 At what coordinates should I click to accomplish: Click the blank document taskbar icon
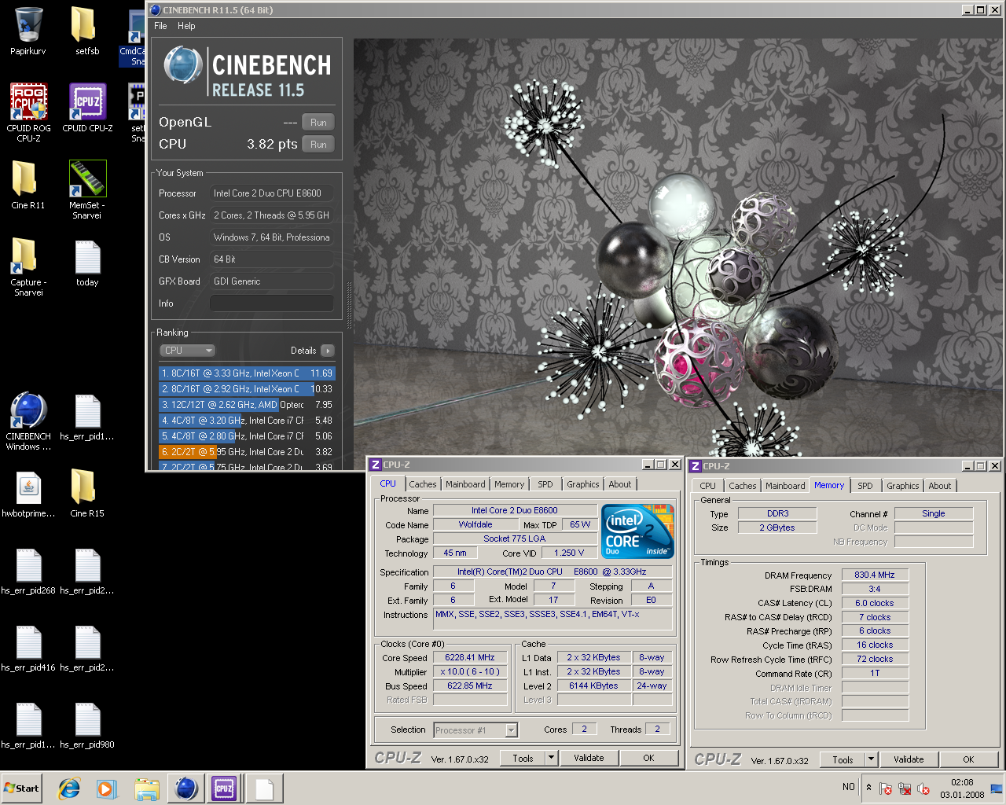click(264, 788)
